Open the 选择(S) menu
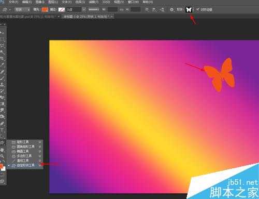Viewport: 259px width, 199px height. [x=80, y=2]
